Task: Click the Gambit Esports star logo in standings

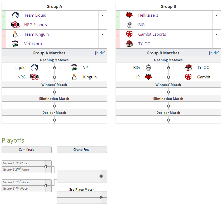Action: pos(129,34)
